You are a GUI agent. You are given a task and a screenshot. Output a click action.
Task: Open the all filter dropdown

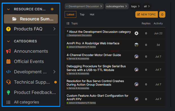(147, 6)
